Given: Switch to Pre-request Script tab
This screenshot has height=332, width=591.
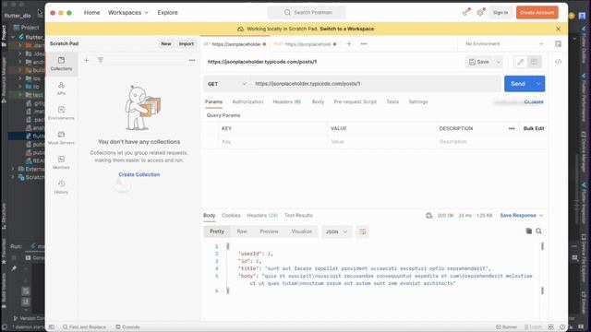Looking at the screenshot, I should pos(355,101).
